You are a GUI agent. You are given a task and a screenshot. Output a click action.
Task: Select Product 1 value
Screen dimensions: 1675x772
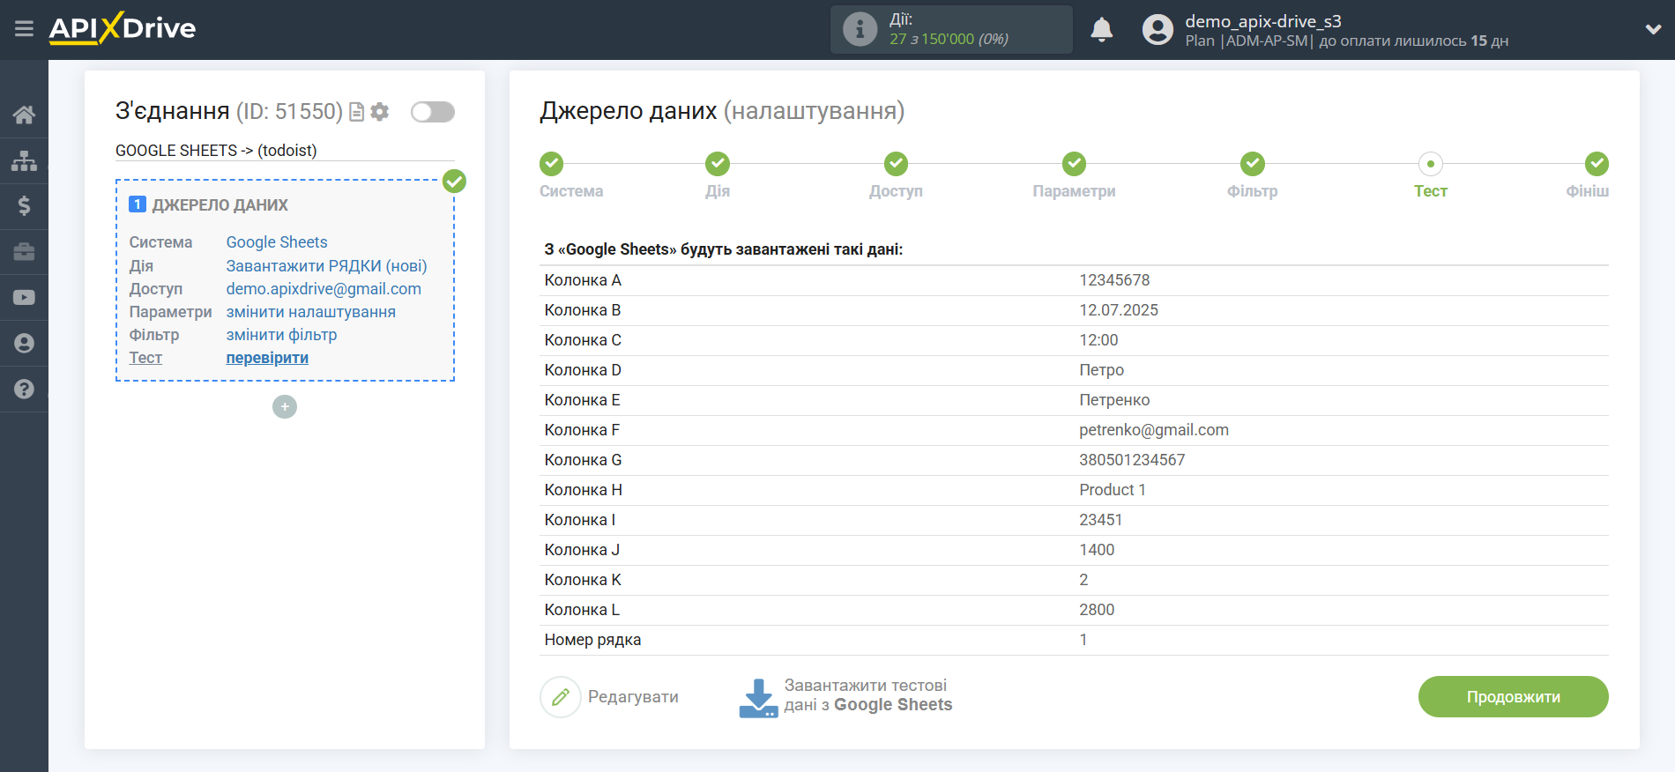click(1113, 490)
